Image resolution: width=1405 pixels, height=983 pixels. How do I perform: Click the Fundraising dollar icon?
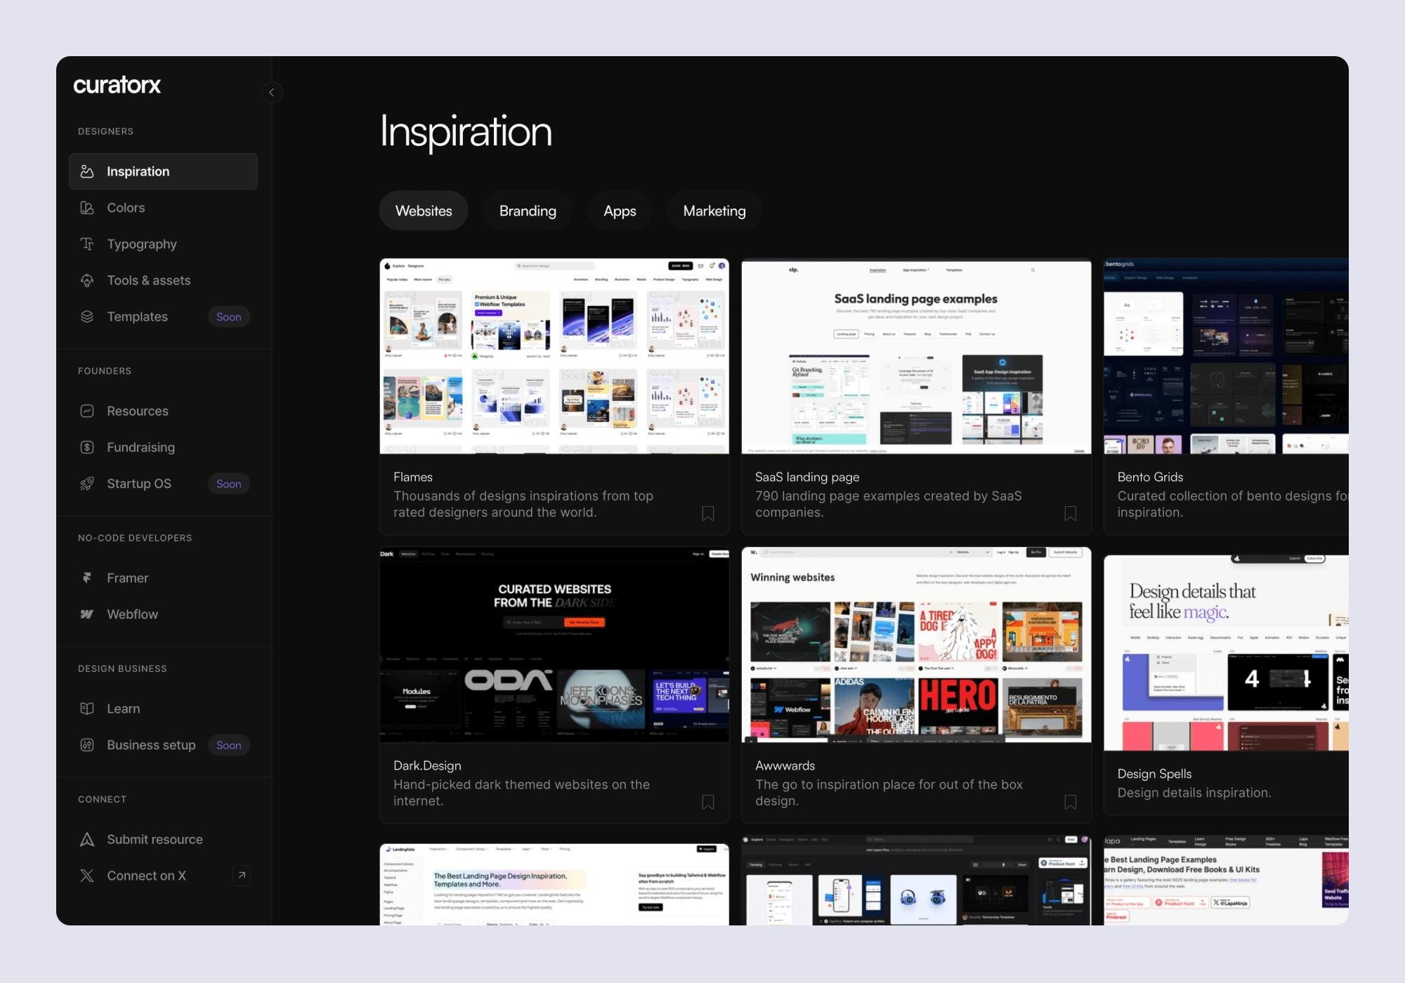pyautogui.click(x=87, y=447)
